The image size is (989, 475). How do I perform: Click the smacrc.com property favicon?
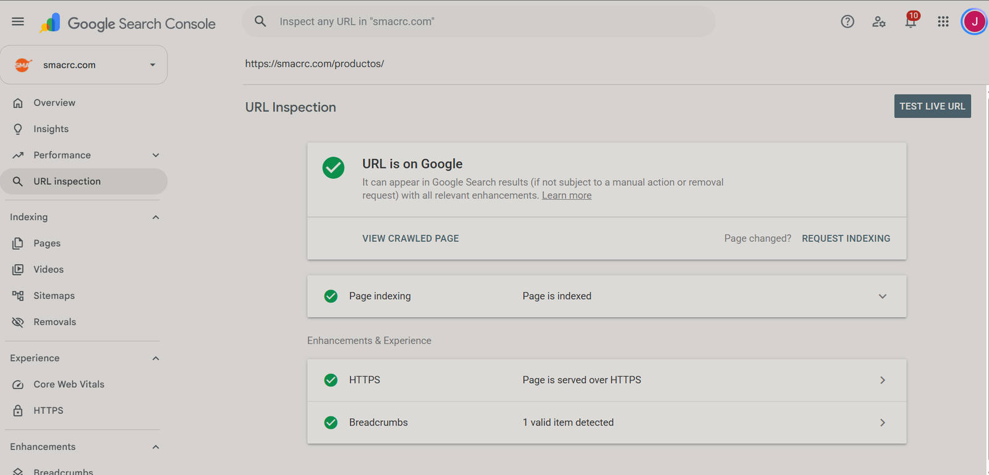23,65
